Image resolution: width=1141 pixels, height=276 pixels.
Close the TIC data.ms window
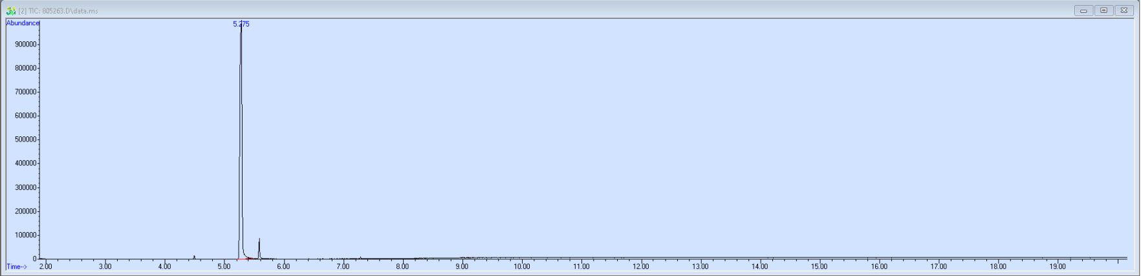coord(1124,10)
